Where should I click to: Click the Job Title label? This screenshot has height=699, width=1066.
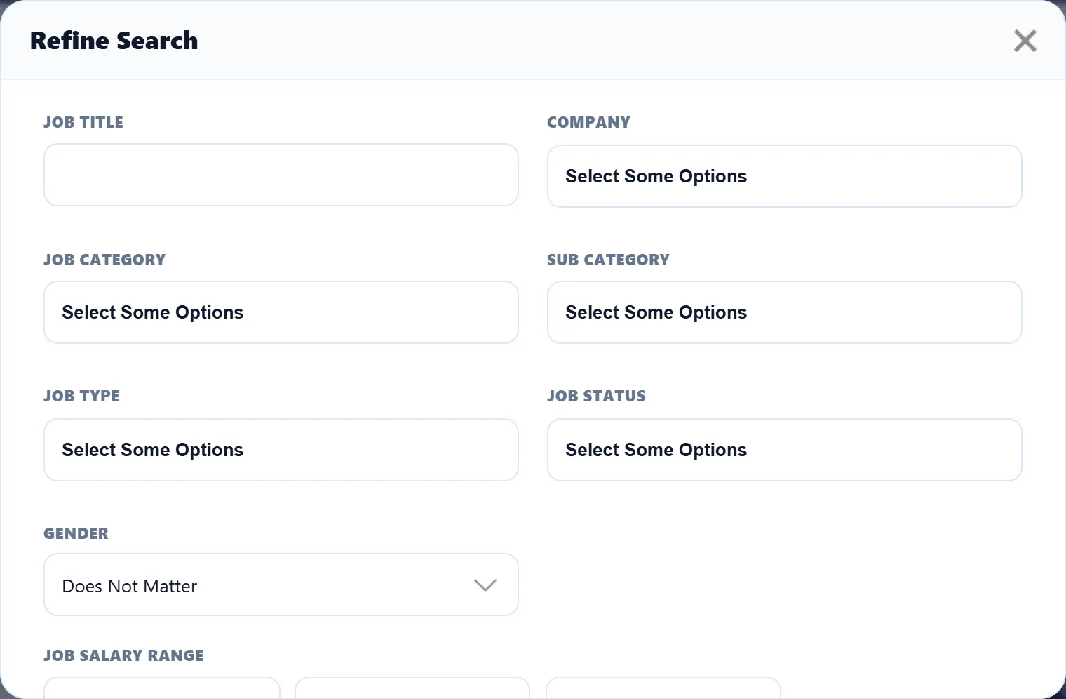point(83,122)
